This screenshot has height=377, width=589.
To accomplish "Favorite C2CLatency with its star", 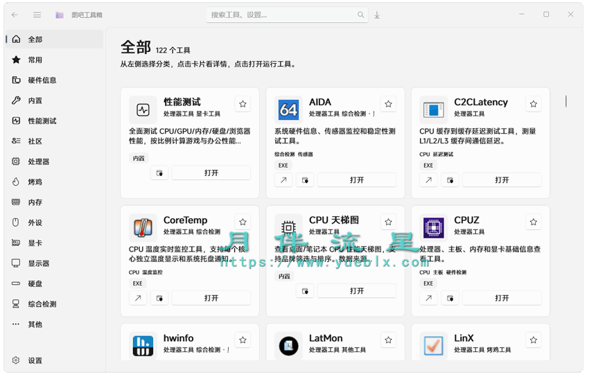I will tap(534, 104).
